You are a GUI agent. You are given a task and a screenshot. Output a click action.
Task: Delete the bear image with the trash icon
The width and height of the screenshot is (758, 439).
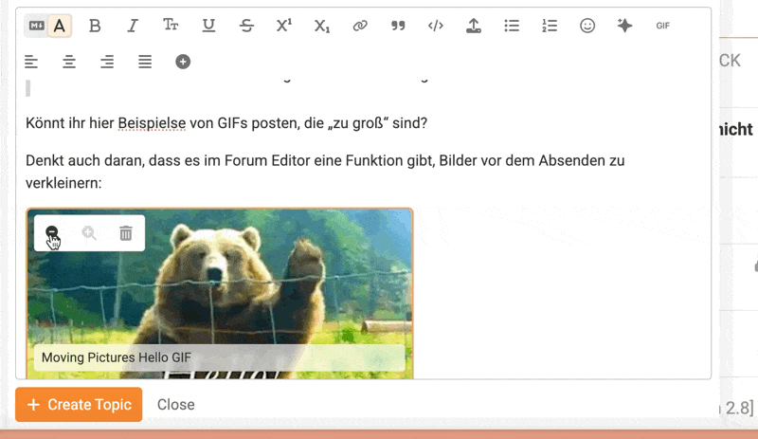[x=125, y=233]
